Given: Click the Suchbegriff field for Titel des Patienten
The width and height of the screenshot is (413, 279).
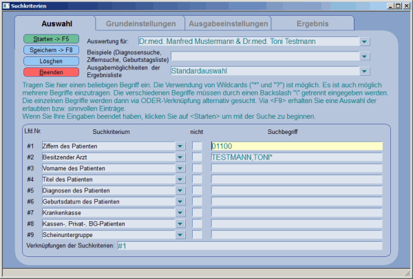Looking at the screenshot, I should coord(296,179).
